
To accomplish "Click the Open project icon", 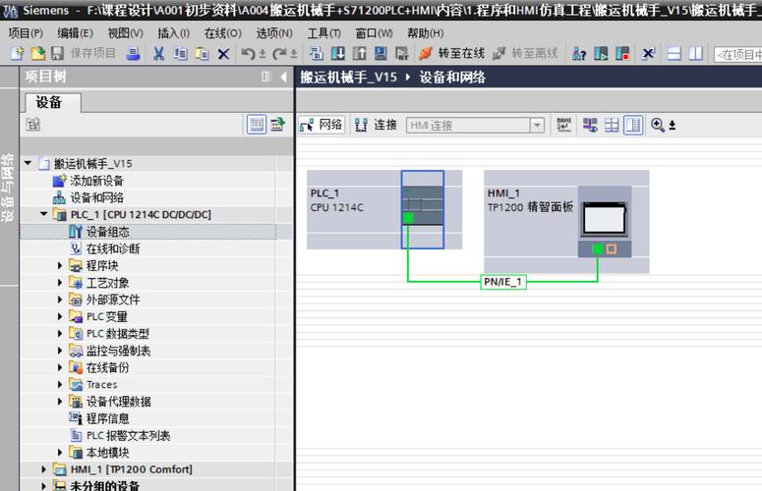I will [38, 53].
